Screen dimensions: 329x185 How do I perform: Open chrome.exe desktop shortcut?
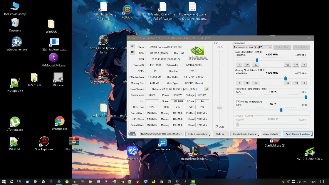coord(60,123)
